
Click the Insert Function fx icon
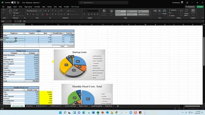click(x=20, y=21)
